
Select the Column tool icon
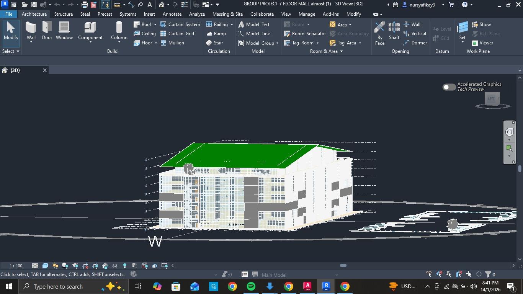119,31
